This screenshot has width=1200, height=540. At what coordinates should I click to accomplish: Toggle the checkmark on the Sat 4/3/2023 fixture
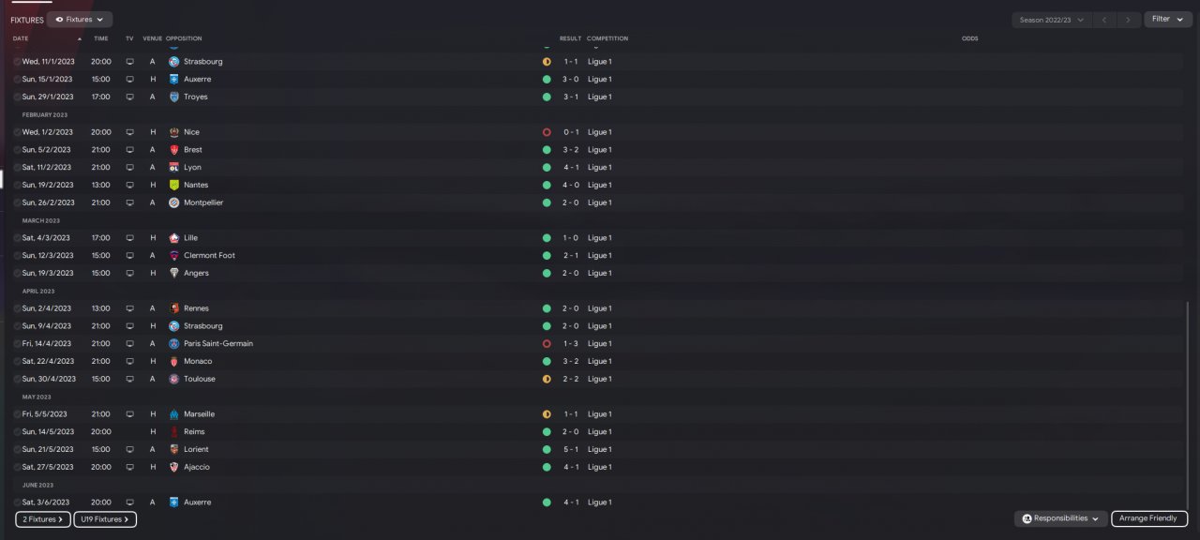pyautogui.click(x=17, y=238)
